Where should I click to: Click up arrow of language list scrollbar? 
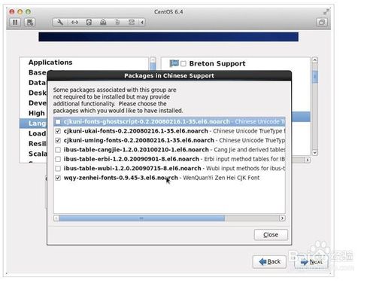pyautogui.click(x=315, y=60)
